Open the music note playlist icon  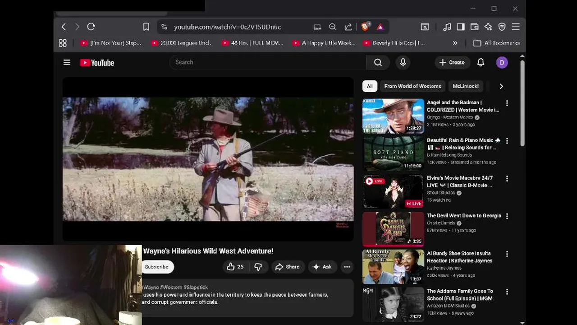point(447,27)
